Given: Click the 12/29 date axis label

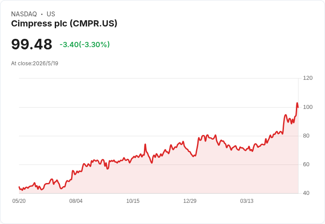Looking at the screenshot, I should click(x=189, y=201).
